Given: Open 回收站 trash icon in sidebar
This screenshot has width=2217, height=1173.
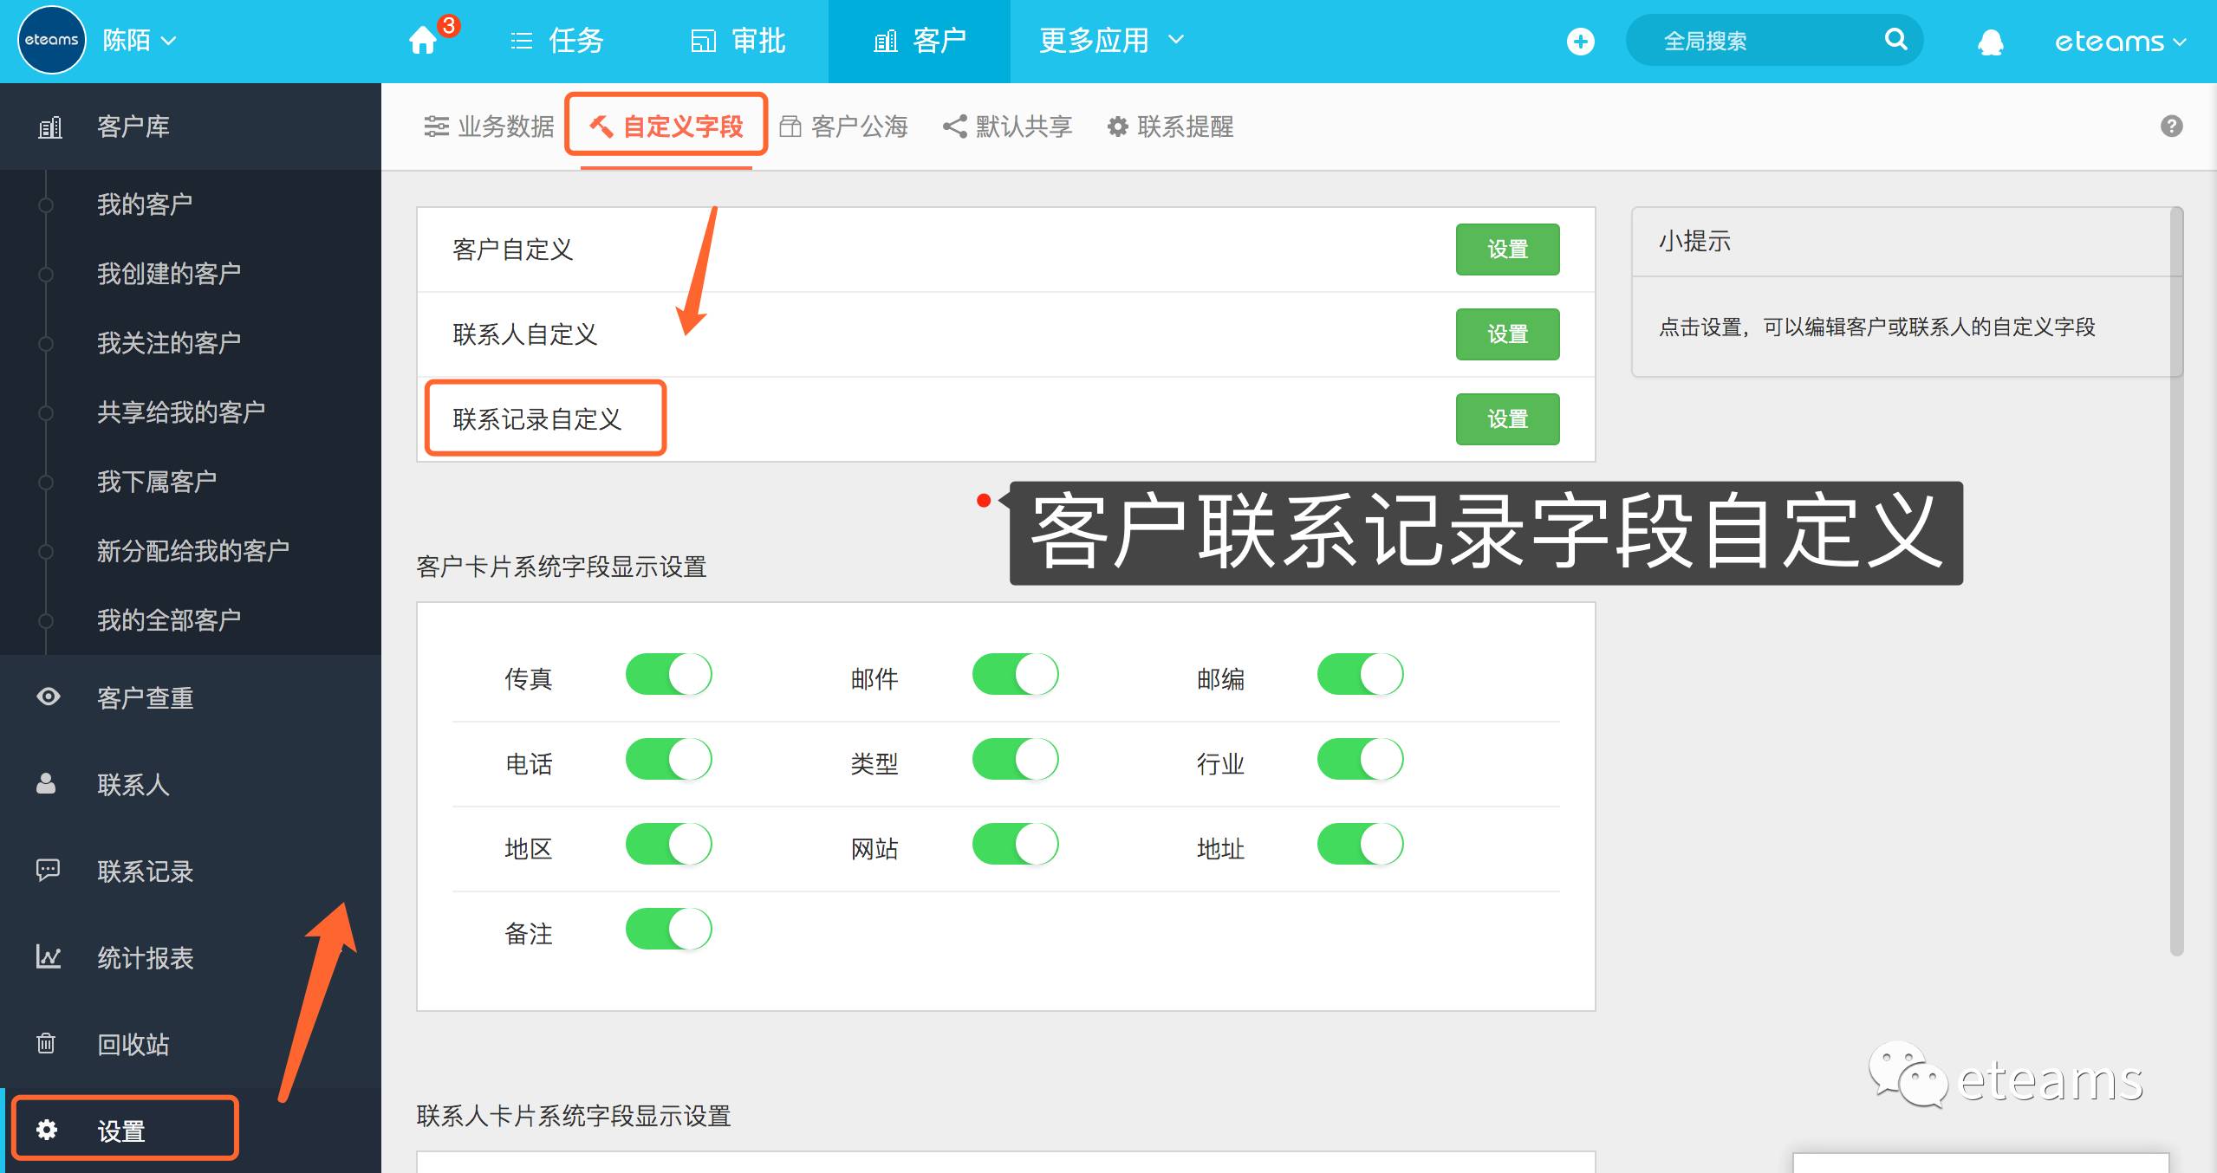Looking at the screenshot, I should [x=47, y=1044].
